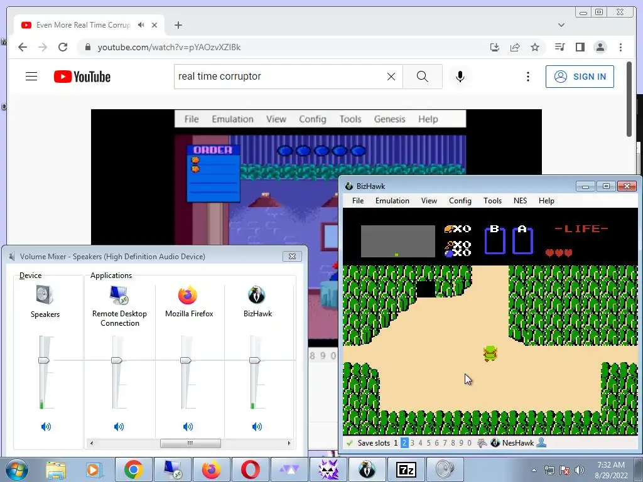Open BizHawk Emulation menu

pyautogui.click(x=392, y=201)
